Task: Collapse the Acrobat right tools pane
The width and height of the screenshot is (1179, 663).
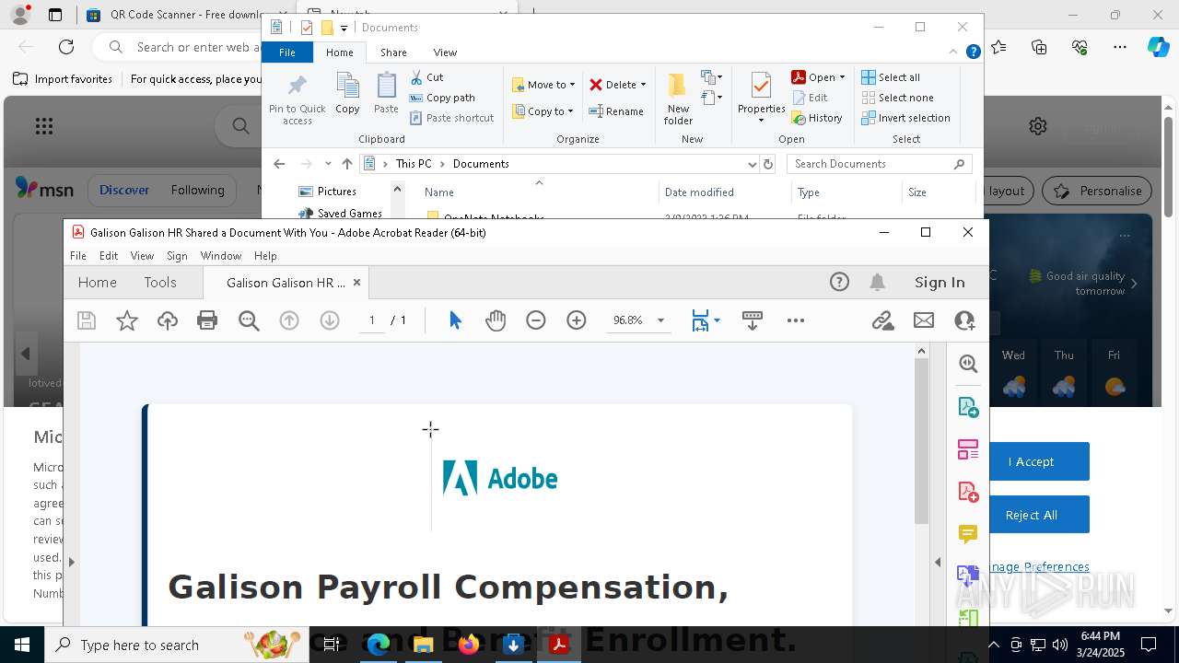Action: 938,562
